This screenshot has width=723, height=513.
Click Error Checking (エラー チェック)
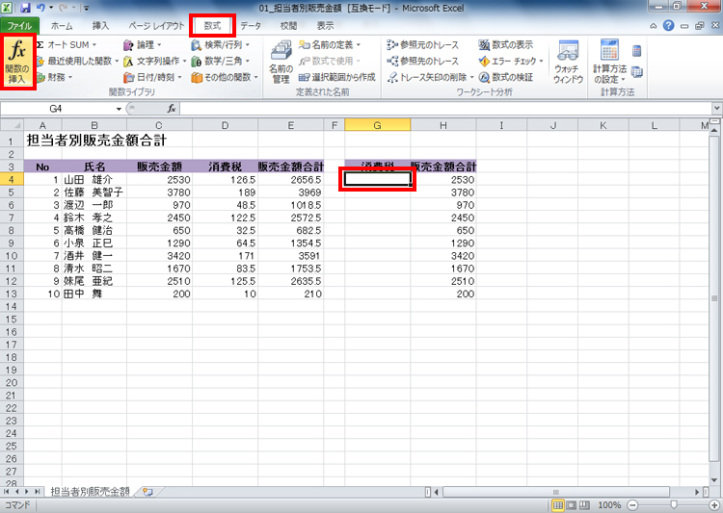[x=508, y=61]
